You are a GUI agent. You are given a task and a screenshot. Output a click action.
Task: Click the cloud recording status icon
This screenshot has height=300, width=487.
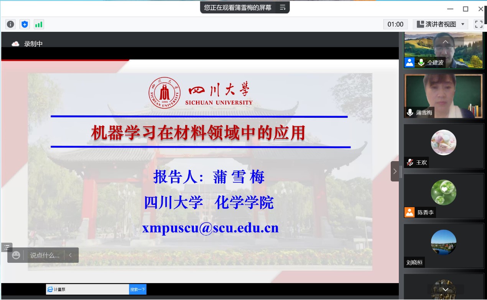[x=15, y=44]
